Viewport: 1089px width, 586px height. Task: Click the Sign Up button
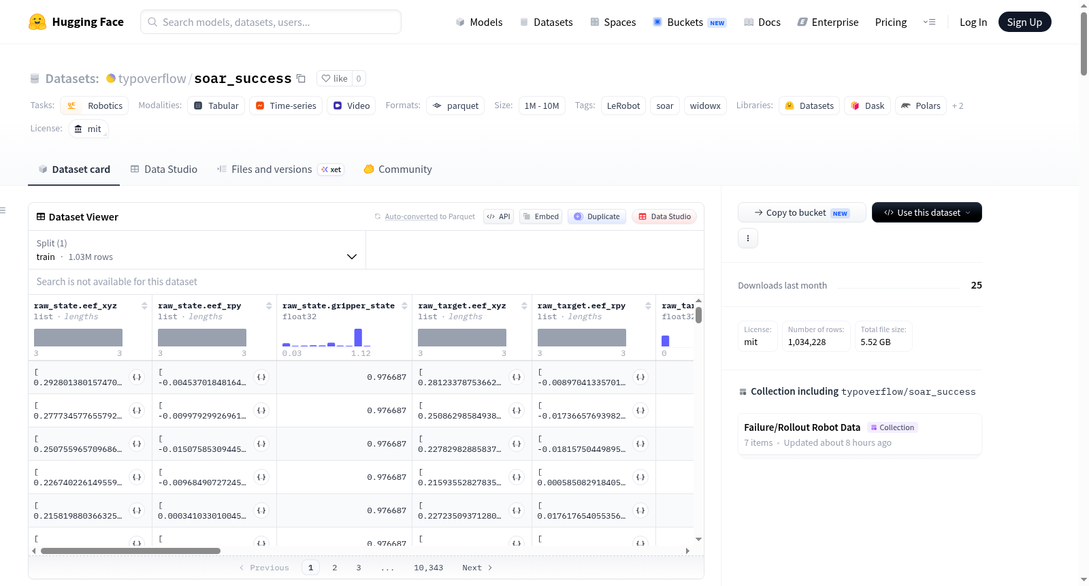click(x=1024, y=22)
